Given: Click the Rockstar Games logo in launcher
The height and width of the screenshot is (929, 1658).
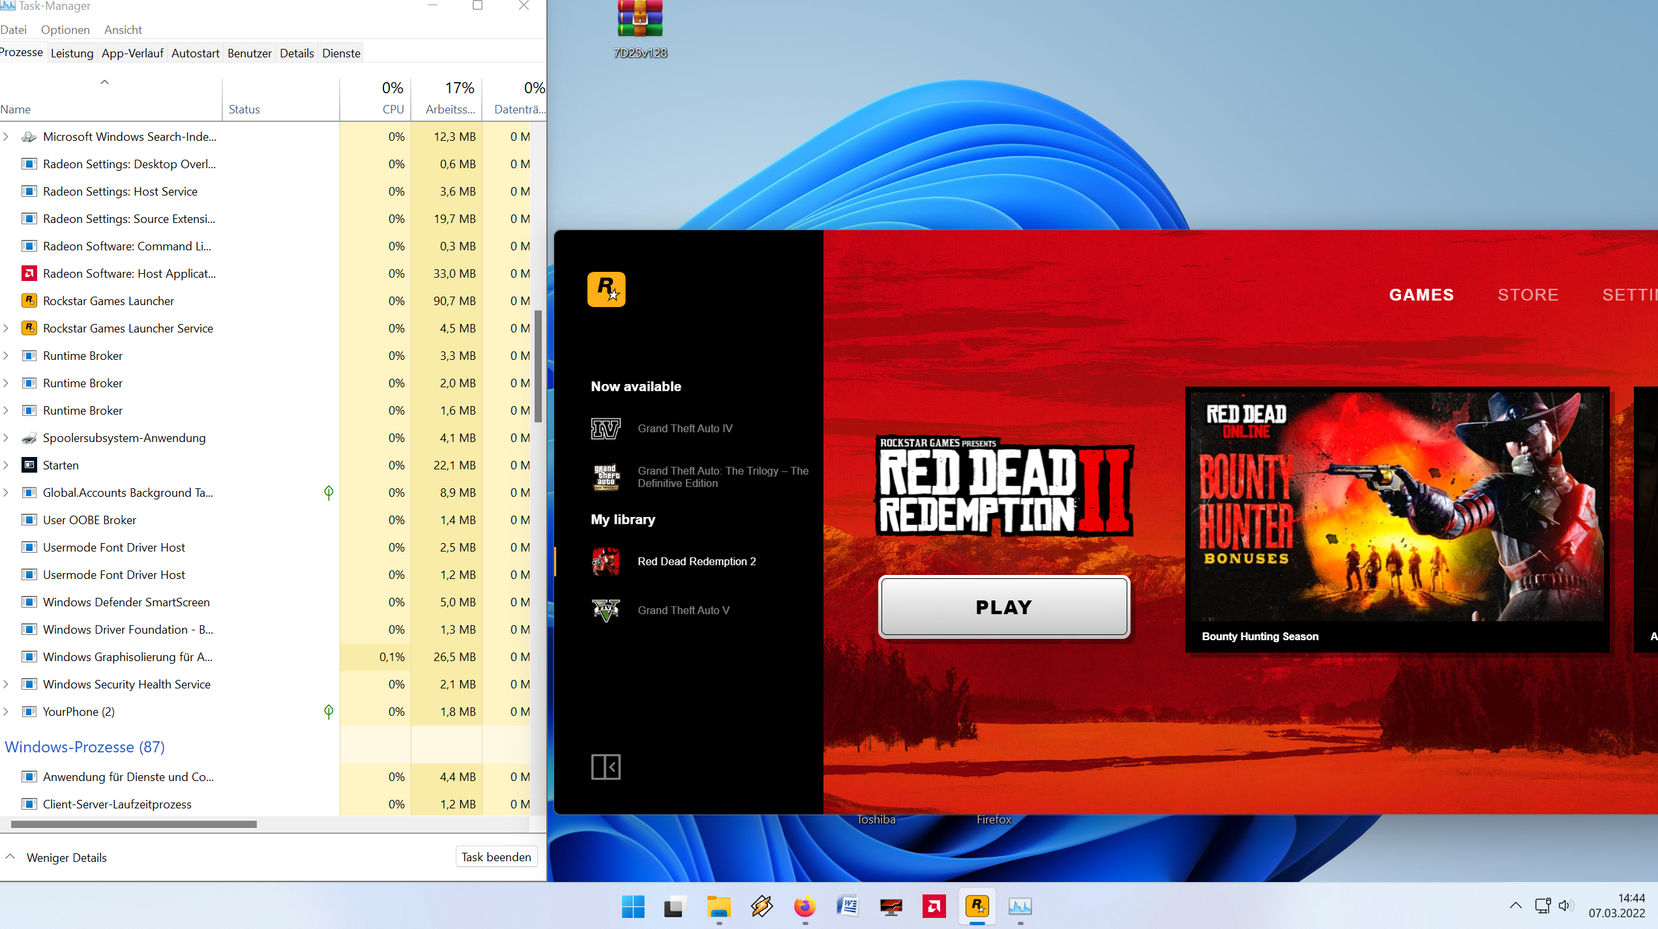Looking at the screenshot, I should [606, 289].
